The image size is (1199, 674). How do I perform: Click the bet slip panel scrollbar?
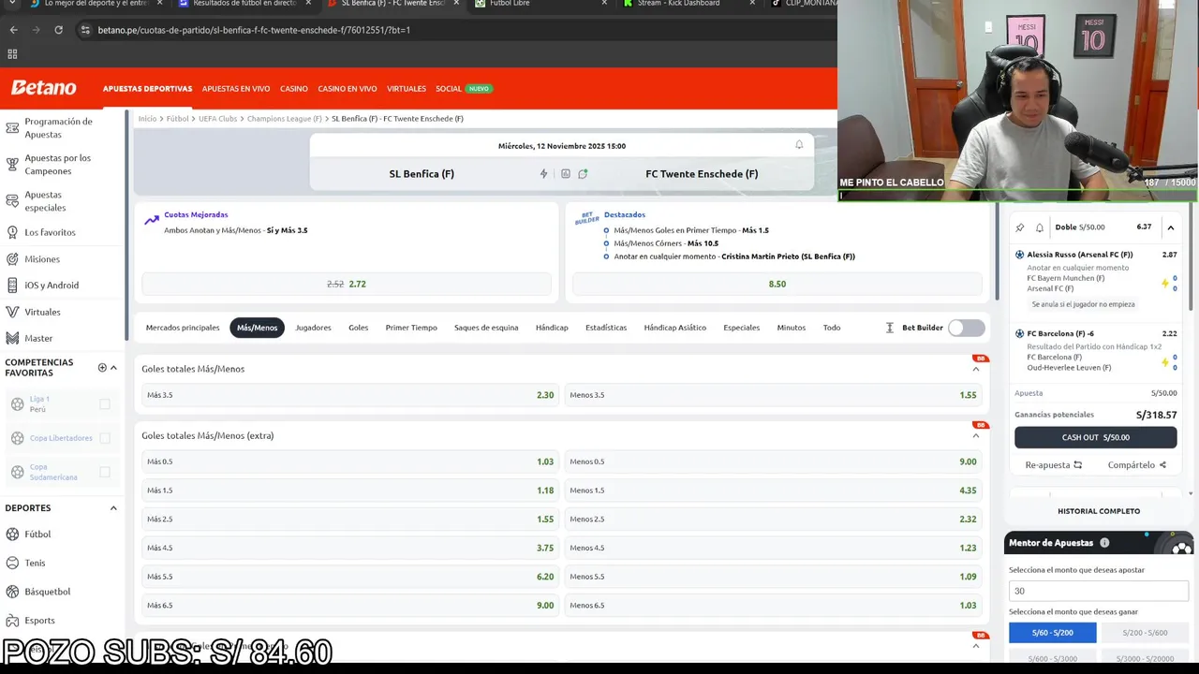(x=1192, y=257)
